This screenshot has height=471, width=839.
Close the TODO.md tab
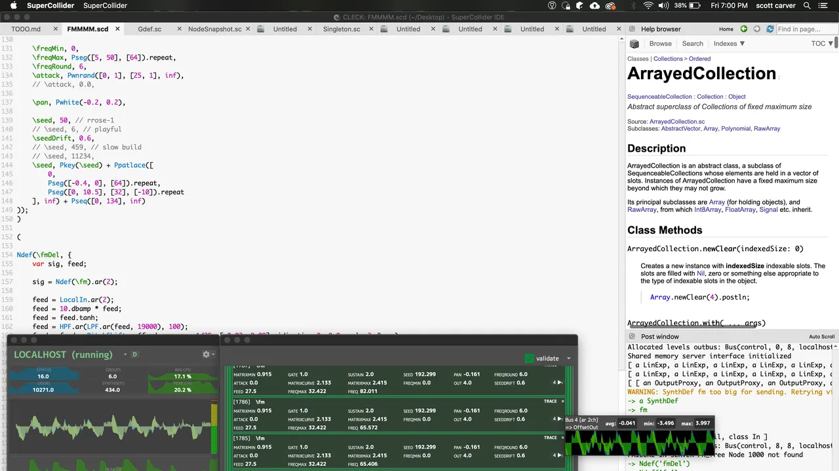56,29
